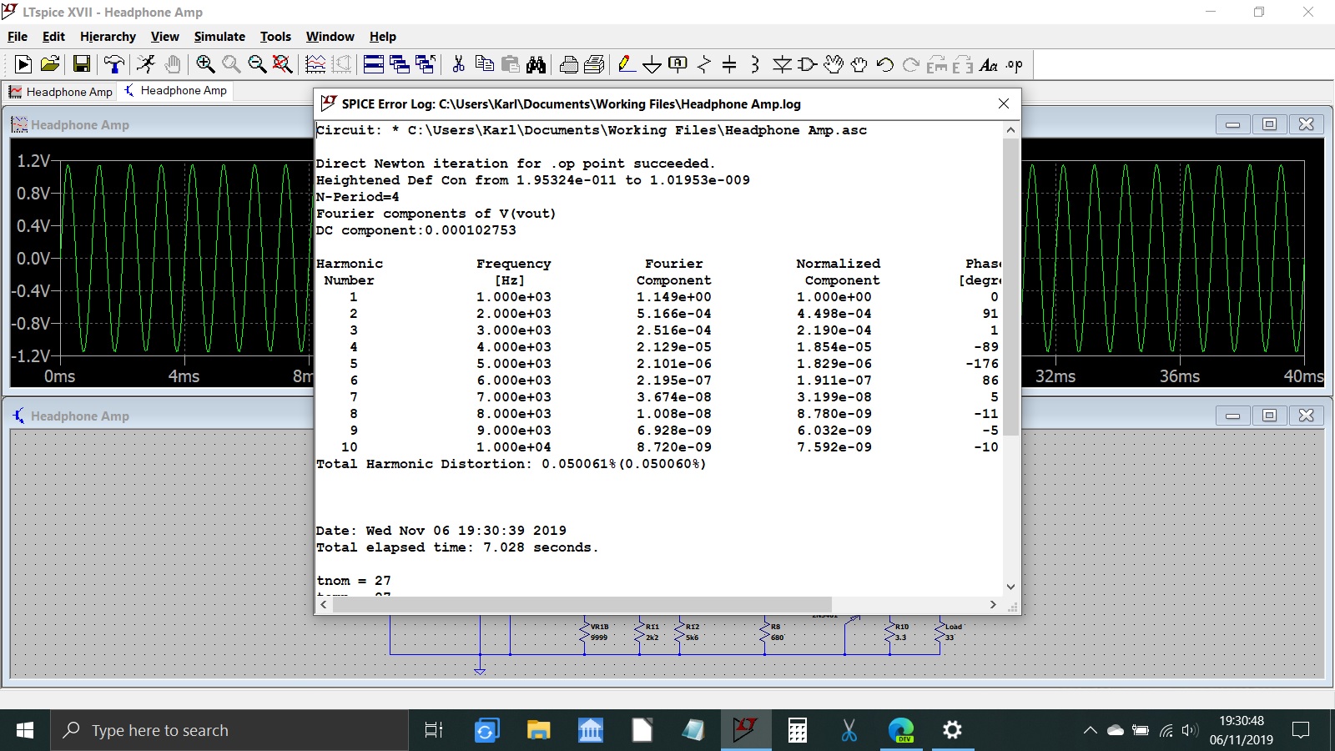Open the Window menu
This screenshot has width=1335, height=751.
(x=330, y=37)
